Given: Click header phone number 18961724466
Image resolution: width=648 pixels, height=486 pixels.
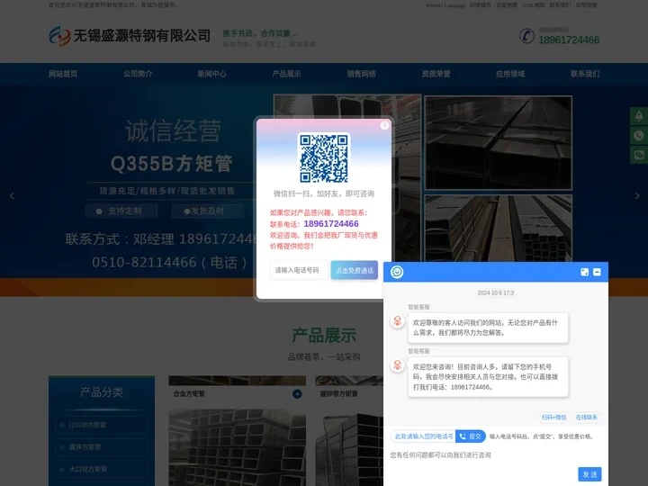Looking at the screenshot, I should 569,40.
